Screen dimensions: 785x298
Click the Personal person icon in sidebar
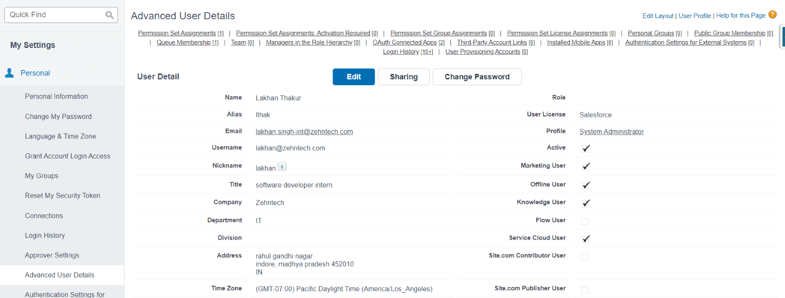9,73
